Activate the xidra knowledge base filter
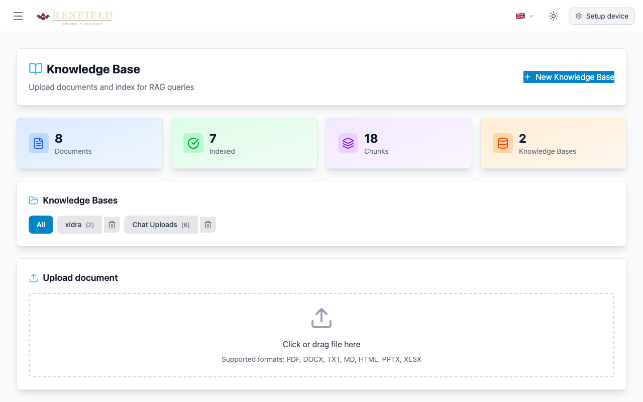Viewport: 643px width, 402px height. [79, 225]
